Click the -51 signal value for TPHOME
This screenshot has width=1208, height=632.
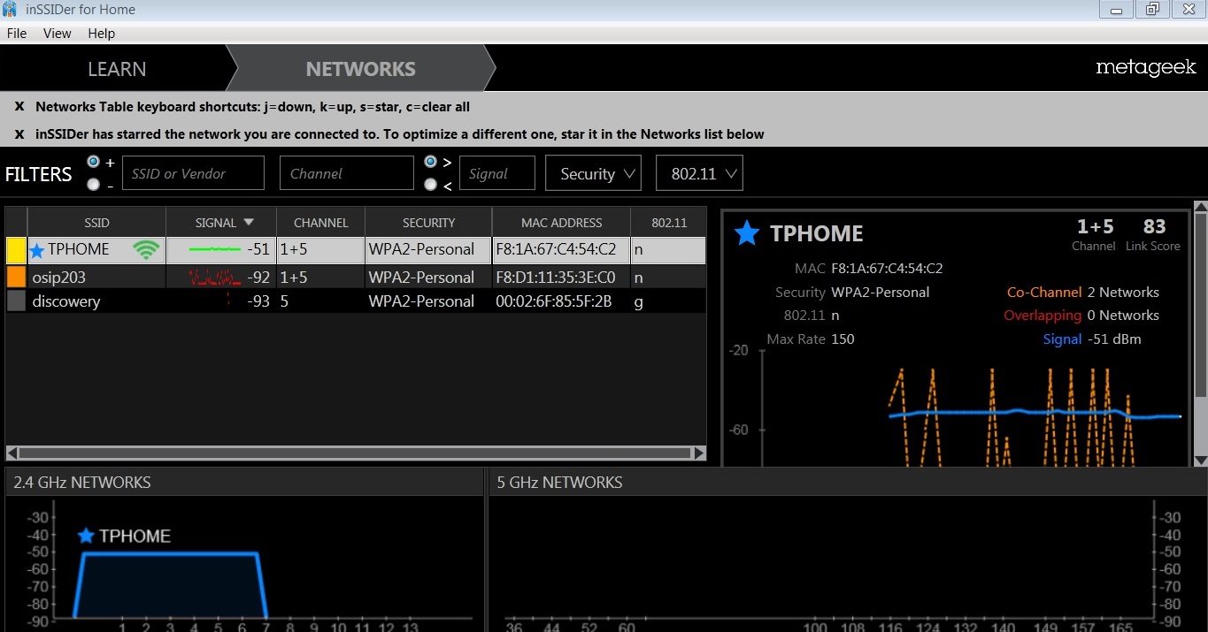click(258, 250)
